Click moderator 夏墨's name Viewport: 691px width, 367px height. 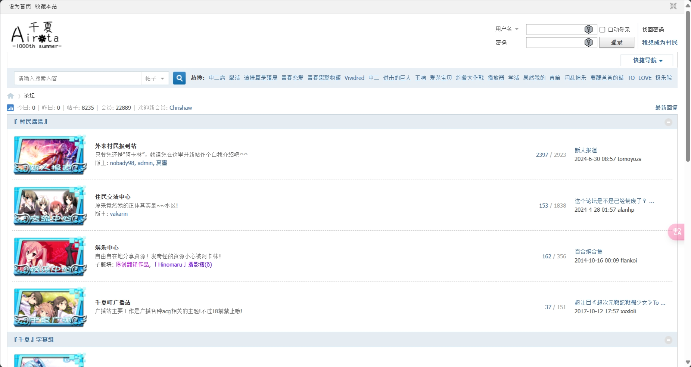click(162, 163)
